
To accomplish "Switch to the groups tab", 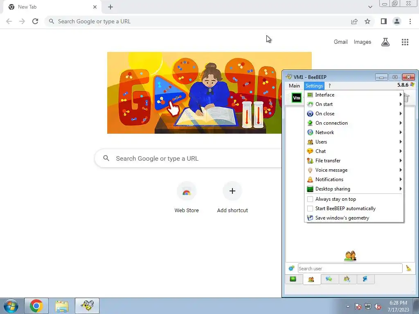I will [347, 279].
